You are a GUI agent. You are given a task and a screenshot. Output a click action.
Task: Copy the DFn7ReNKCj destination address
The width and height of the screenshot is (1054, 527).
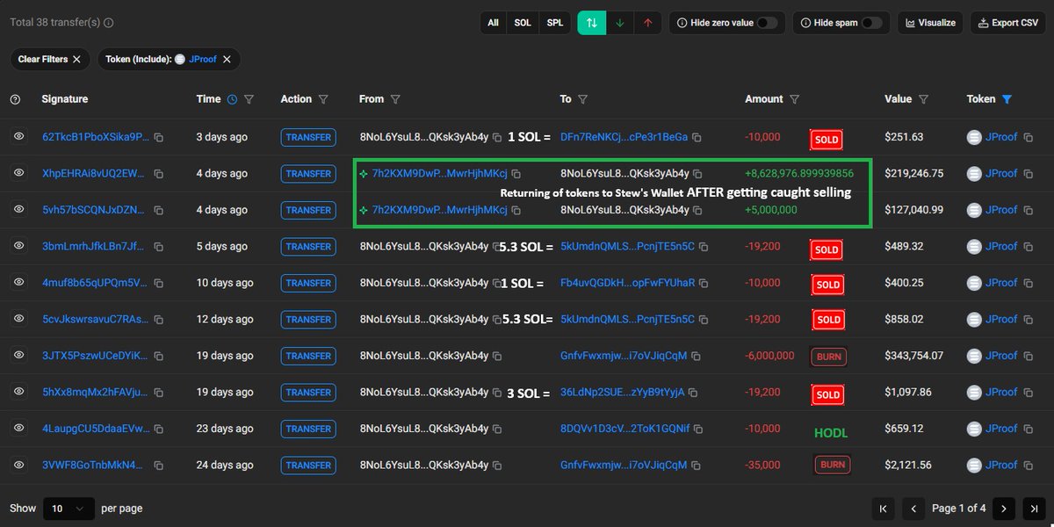click(697, 138)
